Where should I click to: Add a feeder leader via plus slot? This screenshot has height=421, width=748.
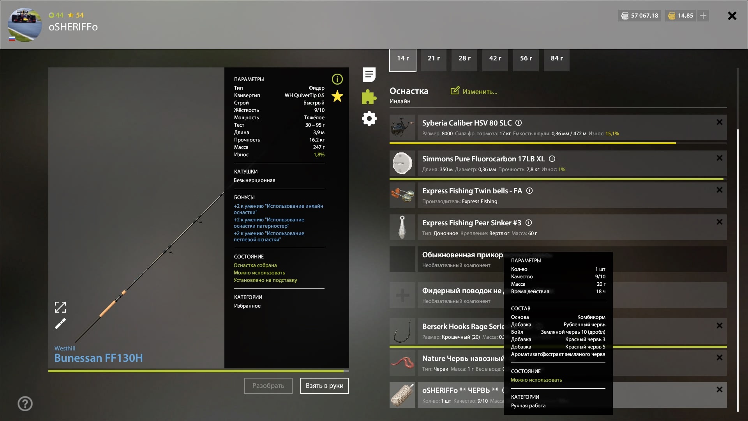coord(402,295)
